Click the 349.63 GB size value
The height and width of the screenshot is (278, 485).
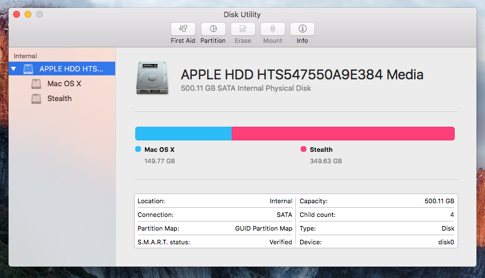click(x=326, y=161)
